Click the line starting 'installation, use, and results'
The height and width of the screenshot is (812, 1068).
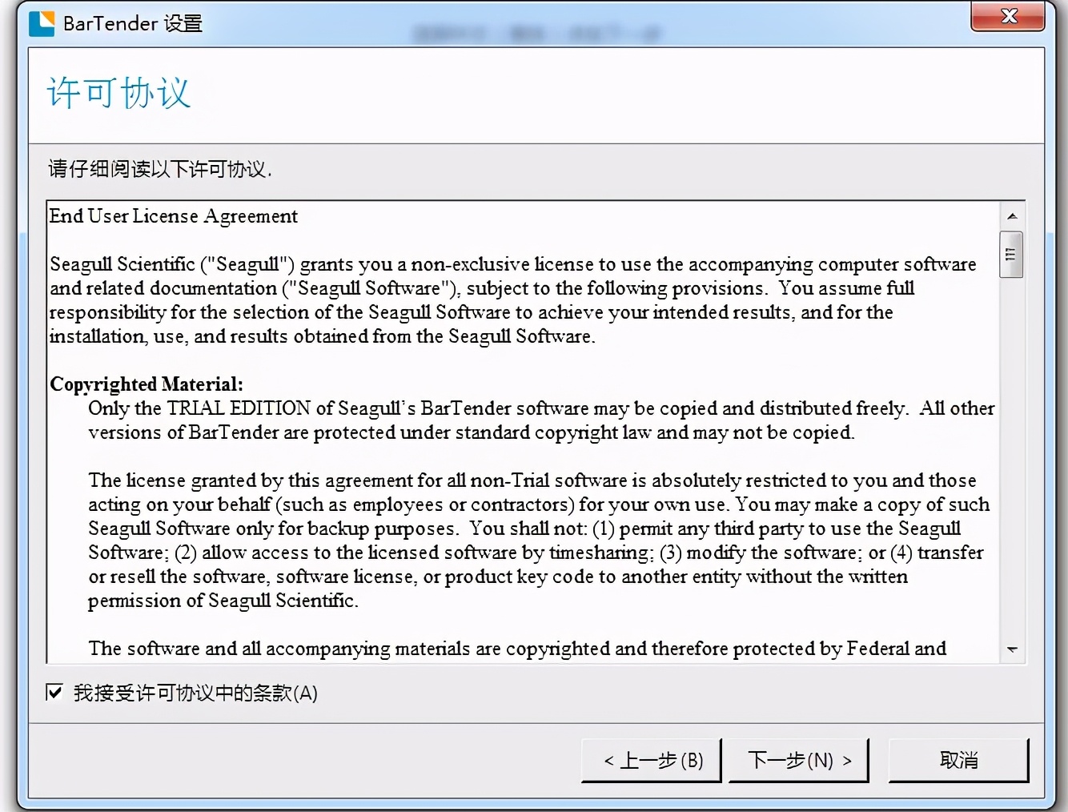323,336
